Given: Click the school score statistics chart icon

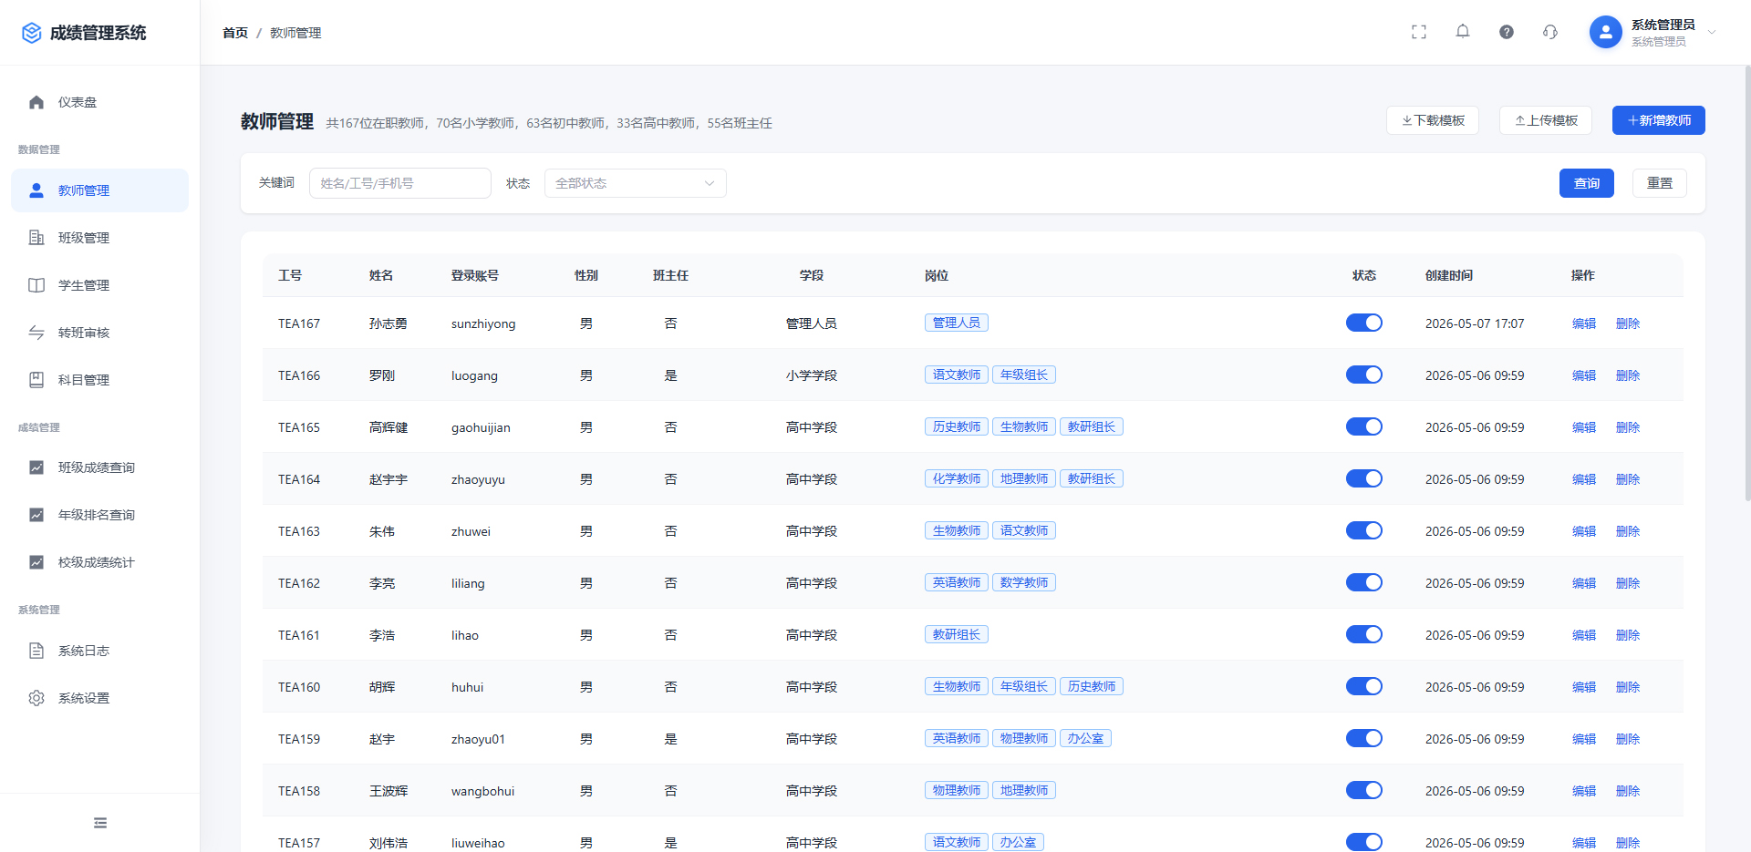Looking at the screenshot, I should pos(36,562).
